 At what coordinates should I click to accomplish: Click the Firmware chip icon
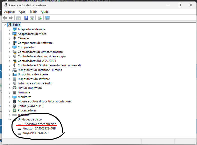(14, 92)
